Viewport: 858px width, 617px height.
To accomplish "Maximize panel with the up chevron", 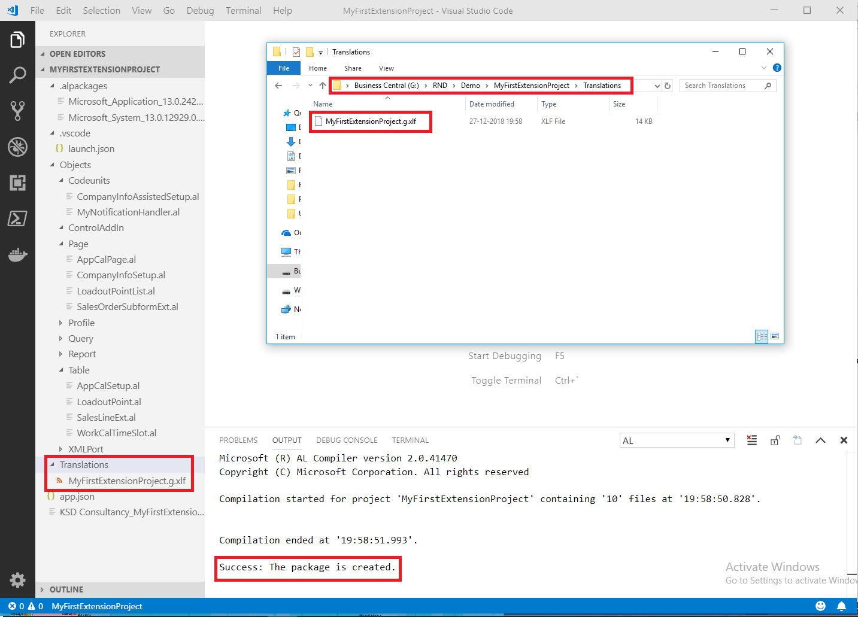I will point(820,440).
